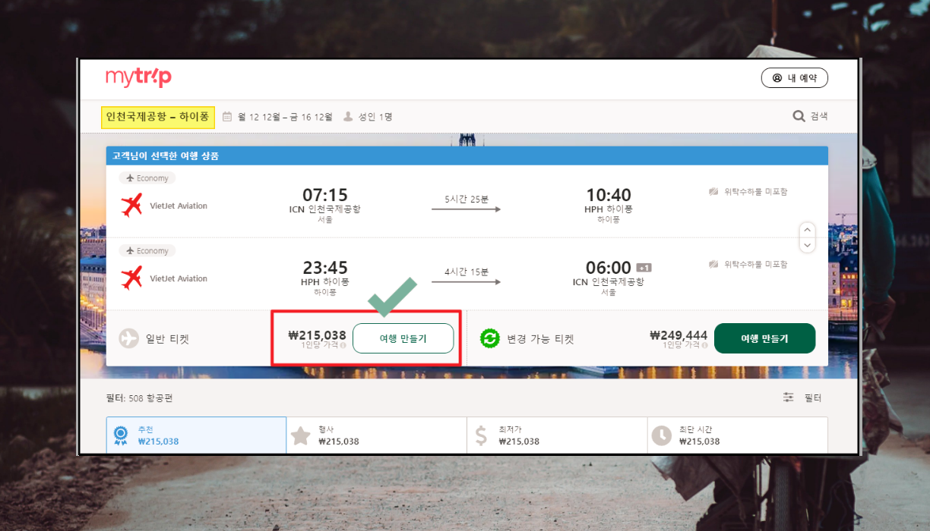Screen dimensions: 930x531
Task: Click the 인천국제공항 – 하이퐁 route field
Action: point(158,117)
